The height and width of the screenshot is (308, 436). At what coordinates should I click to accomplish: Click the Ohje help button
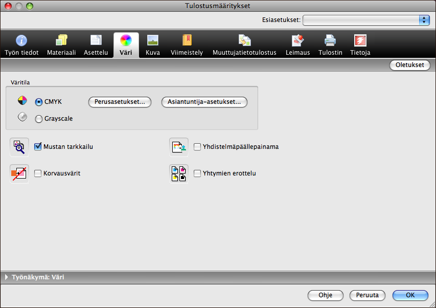coord(325,295)
